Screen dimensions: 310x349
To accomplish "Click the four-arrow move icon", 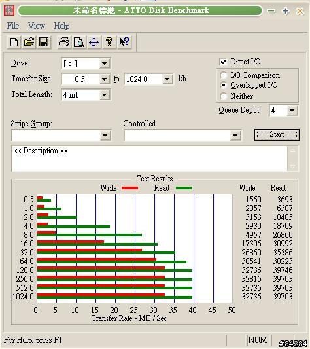I will [94, 42].
